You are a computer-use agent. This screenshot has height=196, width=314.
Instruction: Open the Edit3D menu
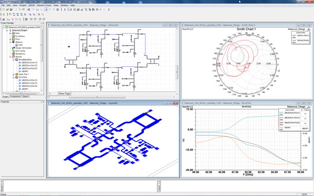pyautogui.click(x=31, y=5)
